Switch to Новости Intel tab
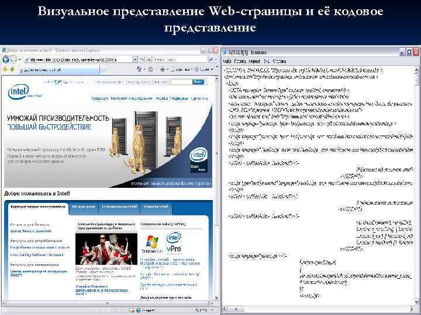Viewport: 421px width, 315px height. point(156,206)
